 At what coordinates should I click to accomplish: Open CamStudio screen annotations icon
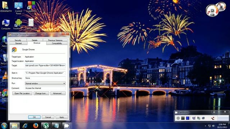[x=199, y=118]
